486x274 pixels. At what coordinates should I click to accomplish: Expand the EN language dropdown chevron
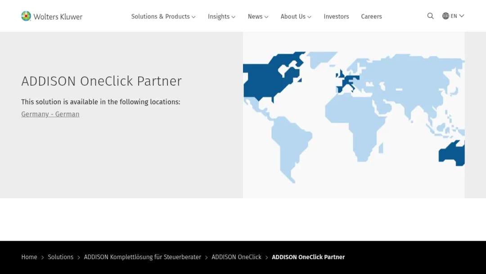tap(462, 16)
